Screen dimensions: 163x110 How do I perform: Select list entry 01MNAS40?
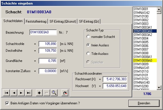145,83
